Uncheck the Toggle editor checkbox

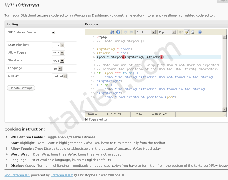coord(87,119)
